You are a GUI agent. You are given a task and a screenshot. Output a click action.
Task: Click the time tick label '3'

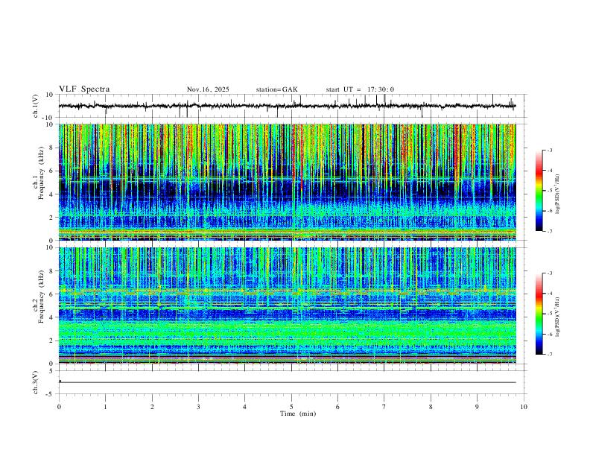tap(198, 407)
